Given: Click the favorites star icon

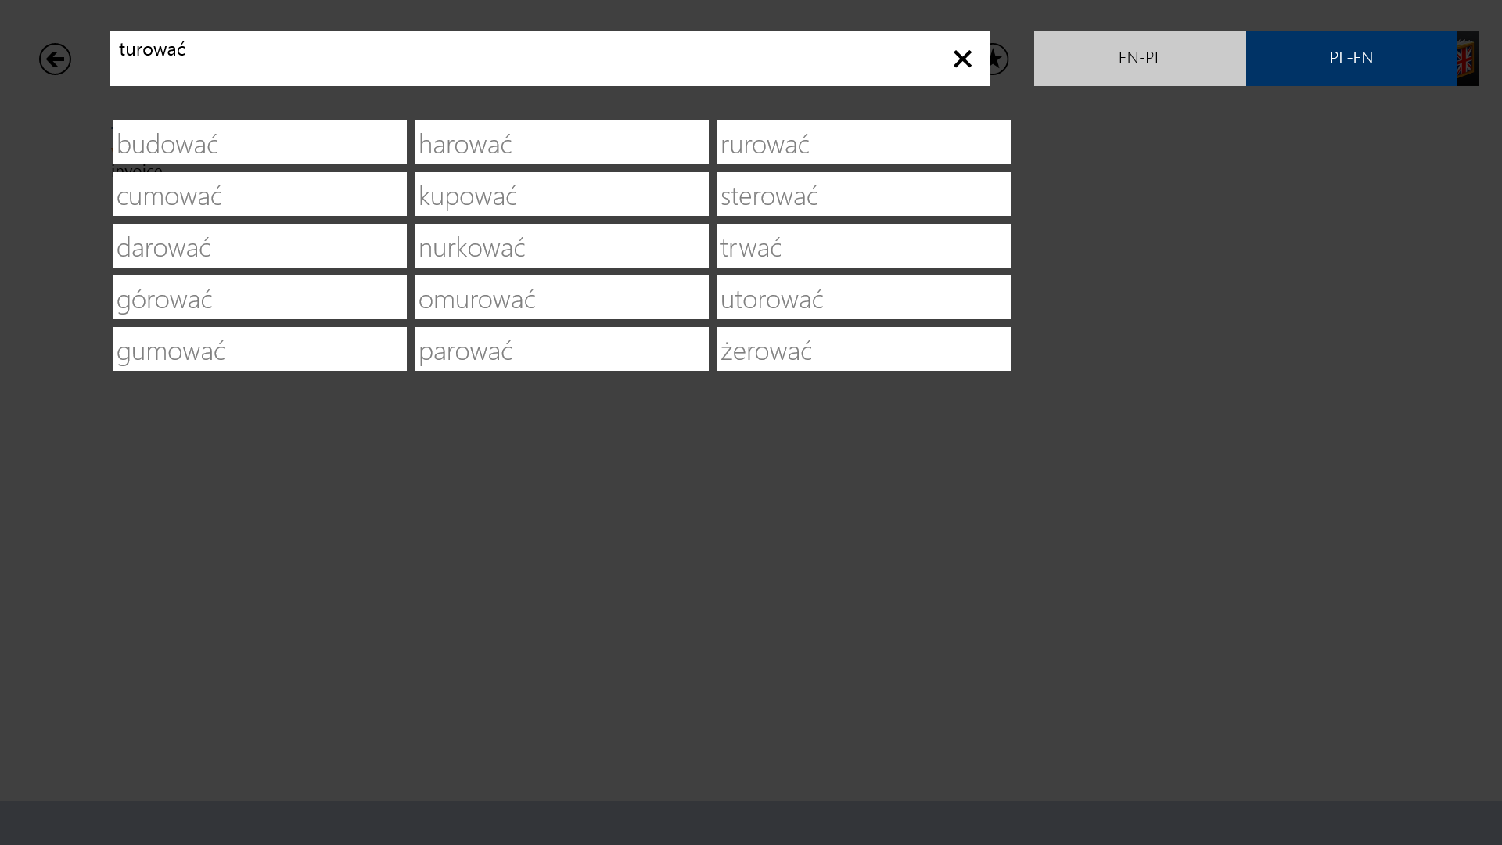Looking at the screenshot, I should (999, 59).
